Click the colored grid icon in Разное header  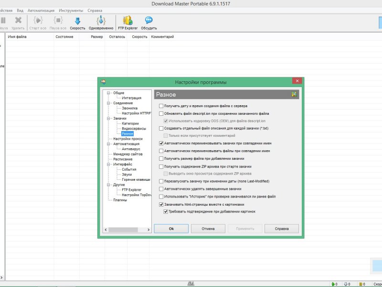(294, 94)
